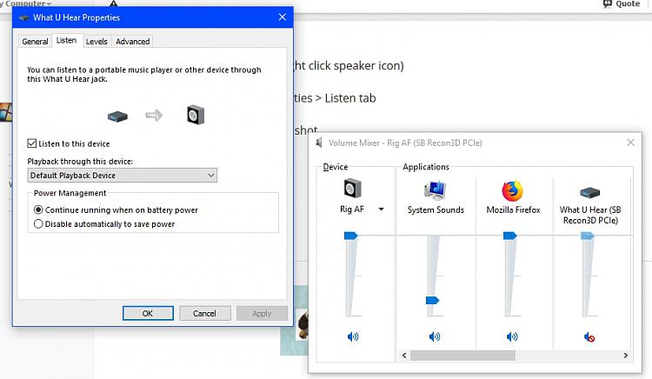Click the Rig AF volume slider handle
This screenshot has height=379, width=652.
(350, 236)
